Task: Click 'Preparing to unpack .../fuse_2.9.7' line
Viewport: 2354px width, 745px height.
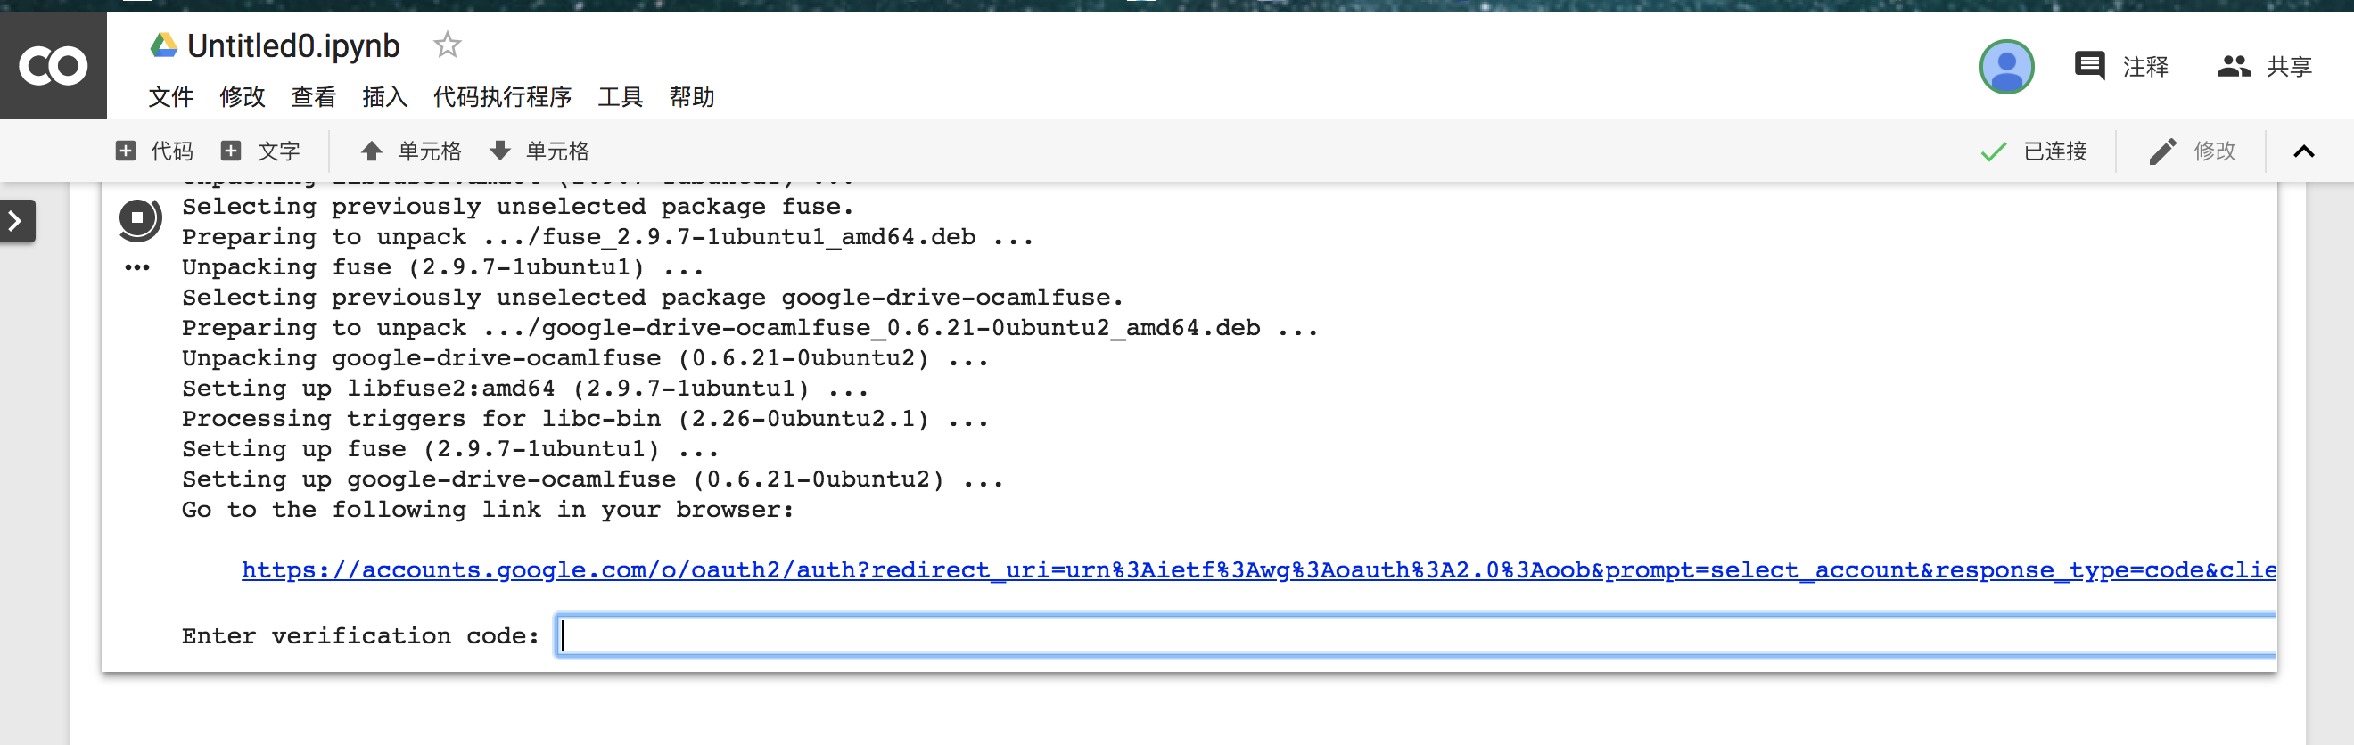Action: 608,237
